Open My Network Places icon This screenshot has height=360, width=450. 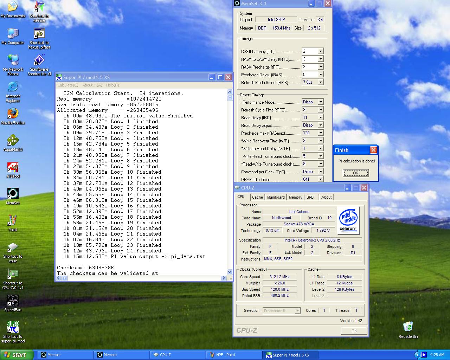click(13, 65)
